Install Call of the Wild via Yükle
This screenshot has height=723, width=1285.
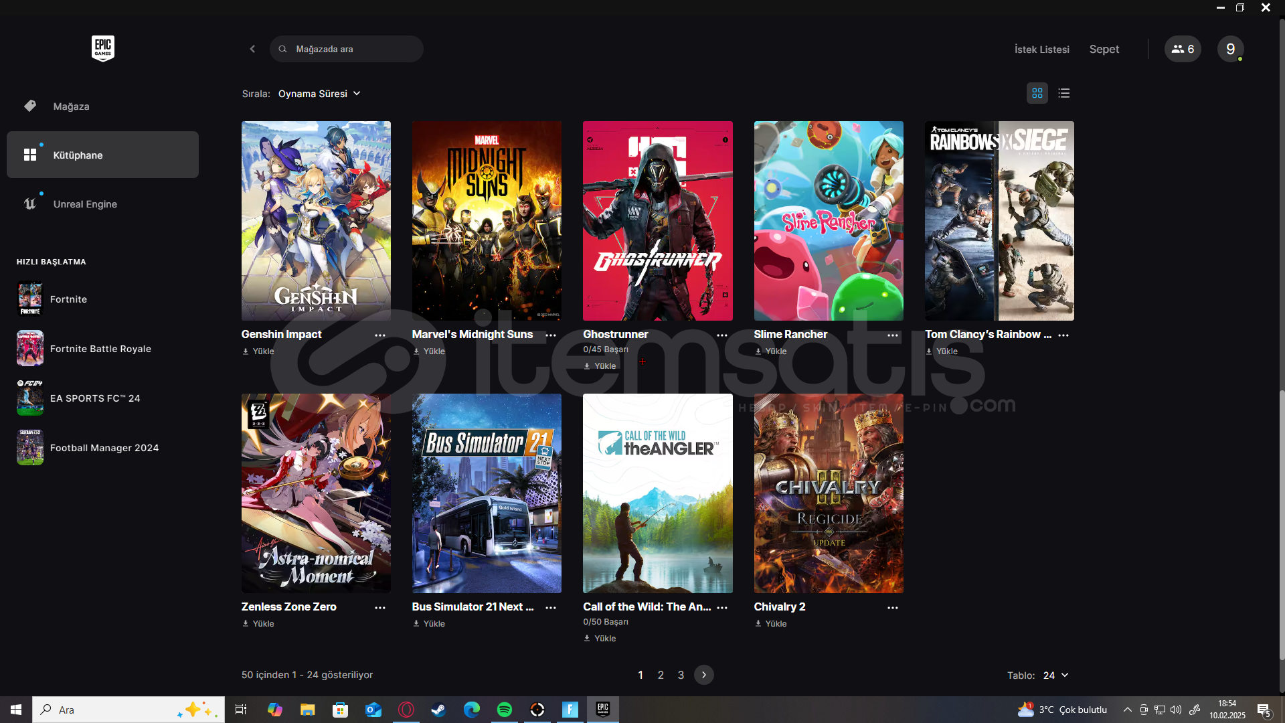click(x=600, y=638)
